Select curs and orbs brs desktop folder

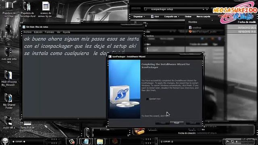pos(9,55)
